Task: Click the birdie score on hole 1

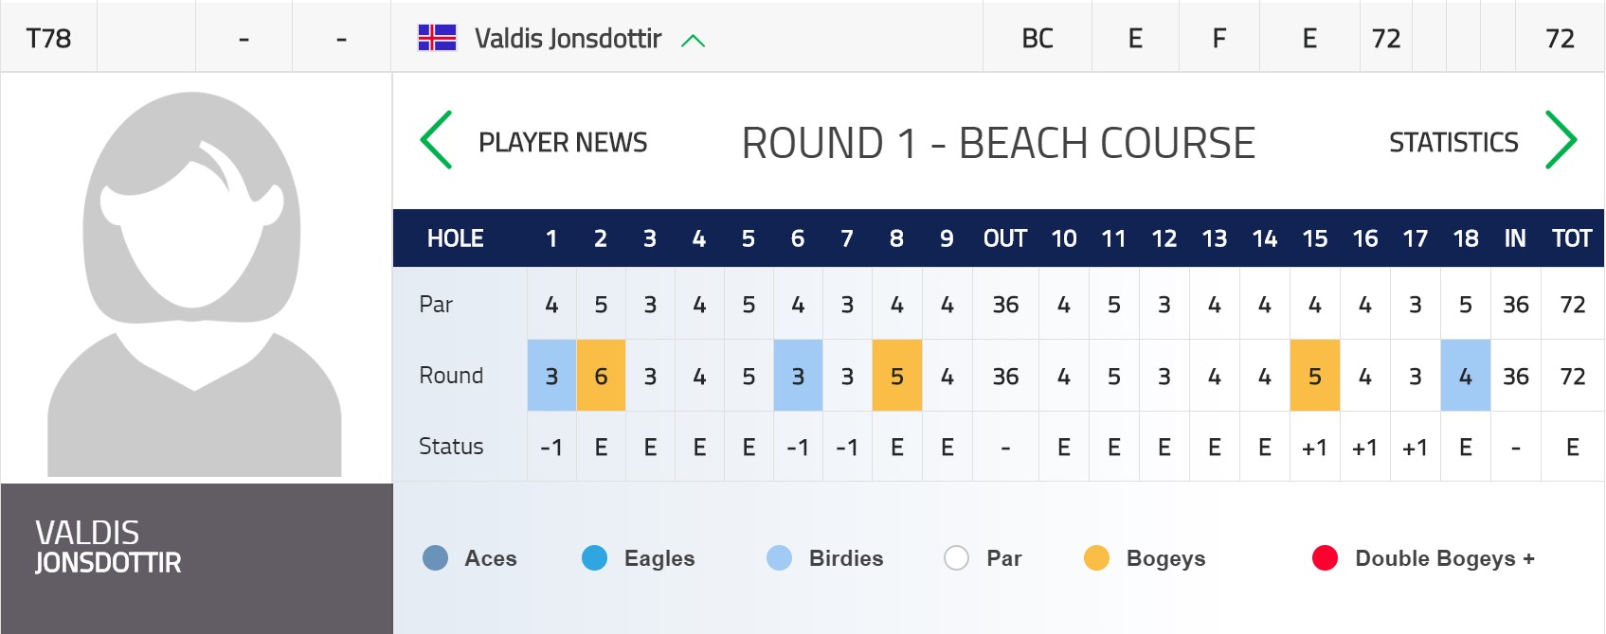Action: coord(551,376)
